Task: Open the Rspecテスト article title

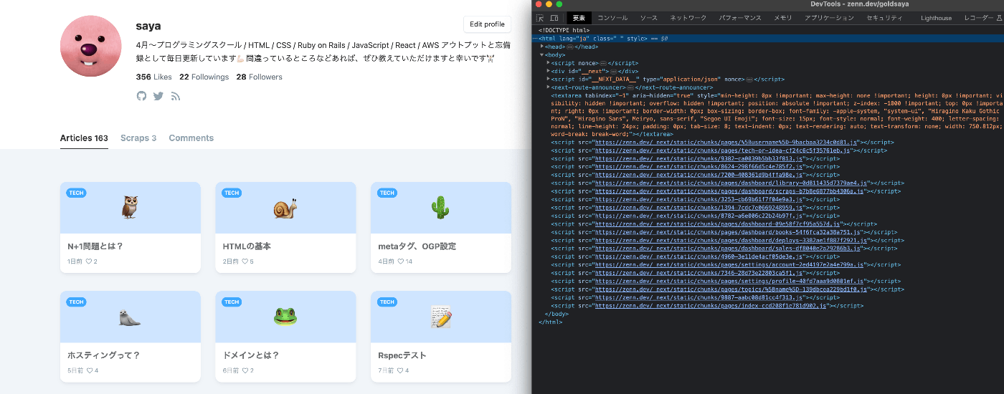Action: point(402,355)
